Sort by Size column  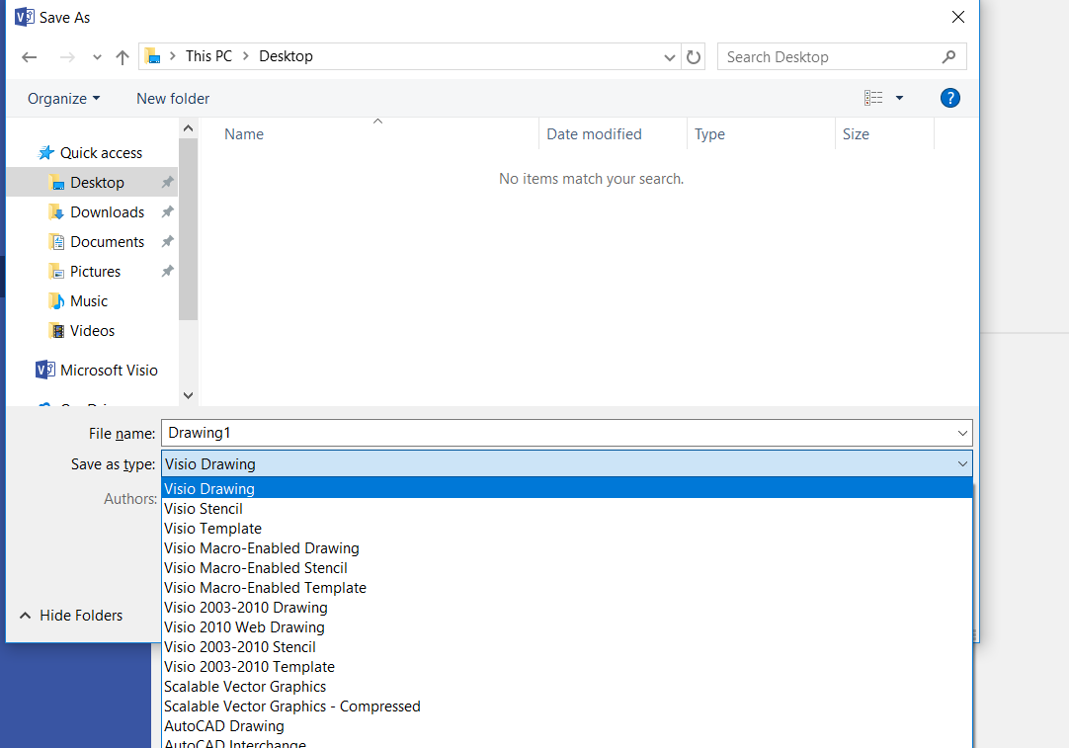tap(856, 134)
